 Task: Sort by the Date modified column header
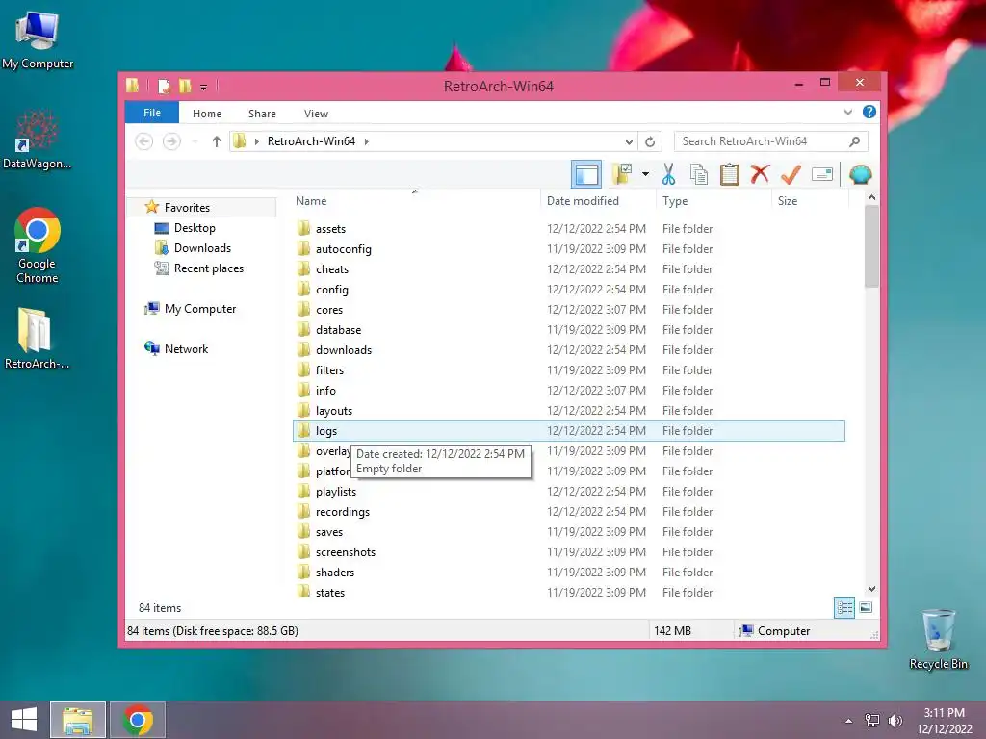pyautogui.click(x=597, y=200)
